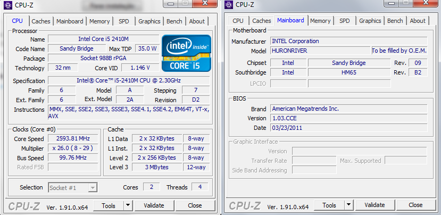
Task: Click the CPU-Z app icon in left window title bar
Action: click(9, 4)
